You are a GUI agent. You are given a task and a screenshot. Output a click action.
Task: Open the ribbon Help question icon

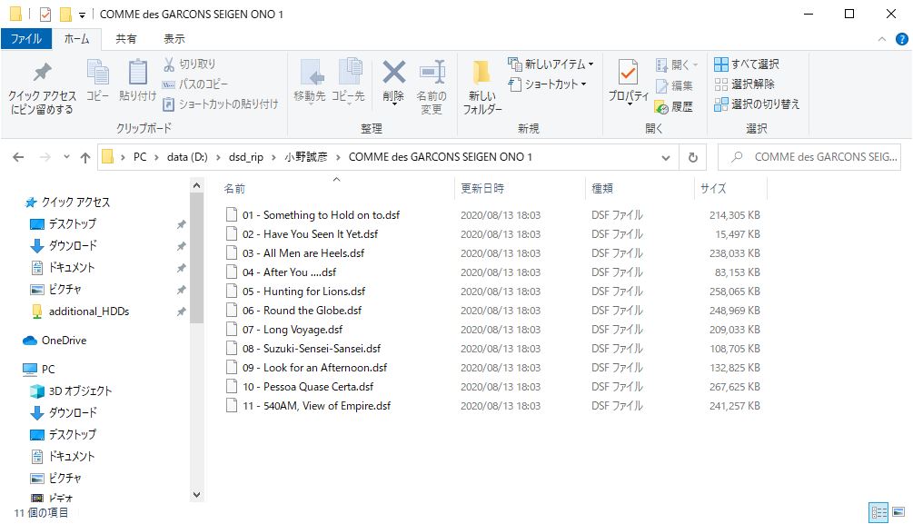(x=901, y=39)
